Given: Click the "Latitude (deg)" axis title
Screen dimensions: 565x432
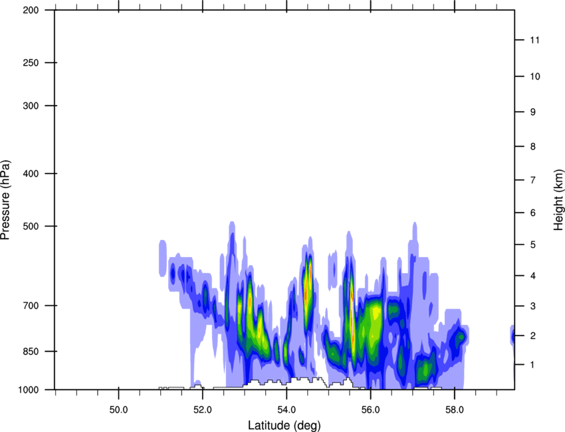Looking at the screenshot, I should [284, 425].
